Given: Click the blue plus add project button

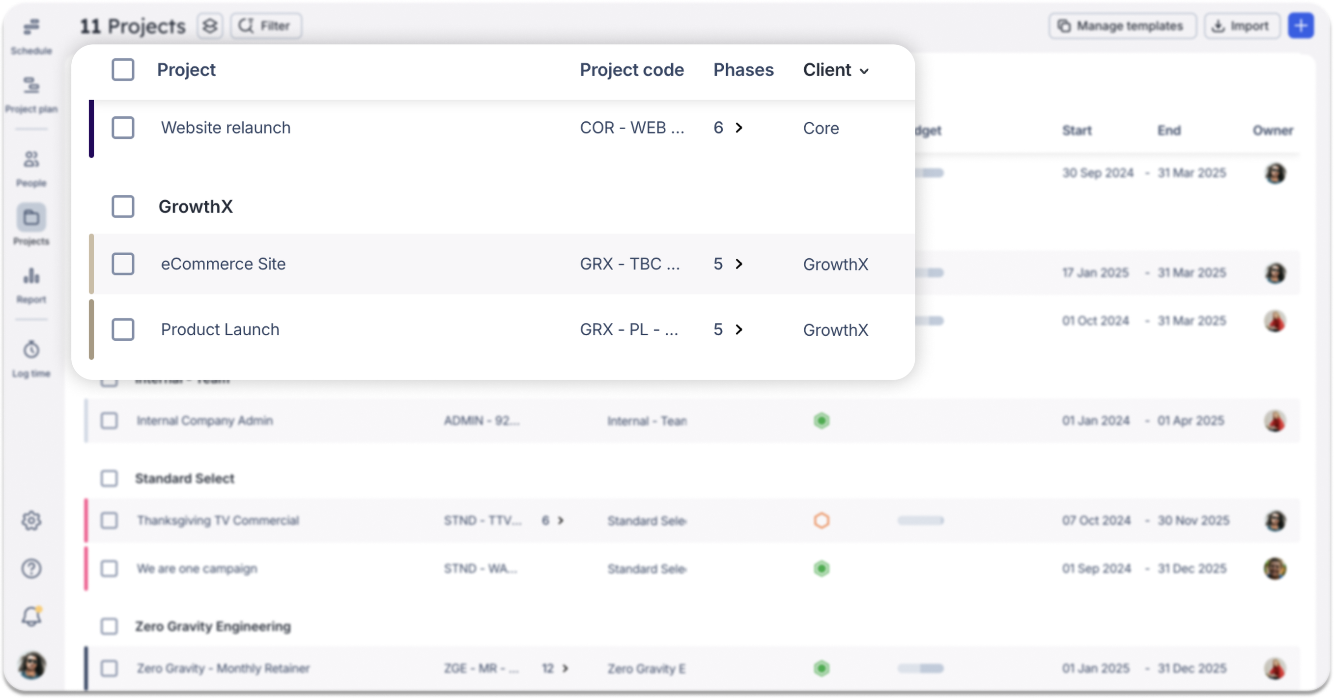Looking at the screenshot, I should point(1301,26).
